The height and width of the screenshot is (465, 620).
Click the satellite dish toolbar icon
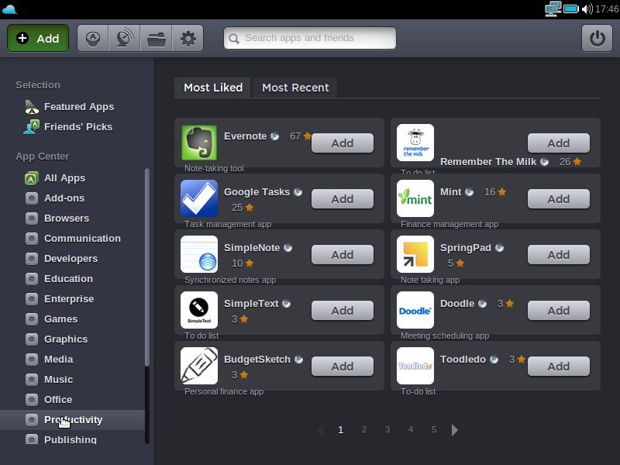(x=124, y=38)
